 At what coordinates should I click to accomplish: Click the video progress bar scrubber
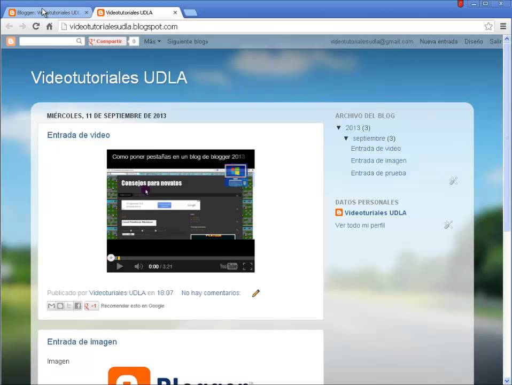click(111, 258)
